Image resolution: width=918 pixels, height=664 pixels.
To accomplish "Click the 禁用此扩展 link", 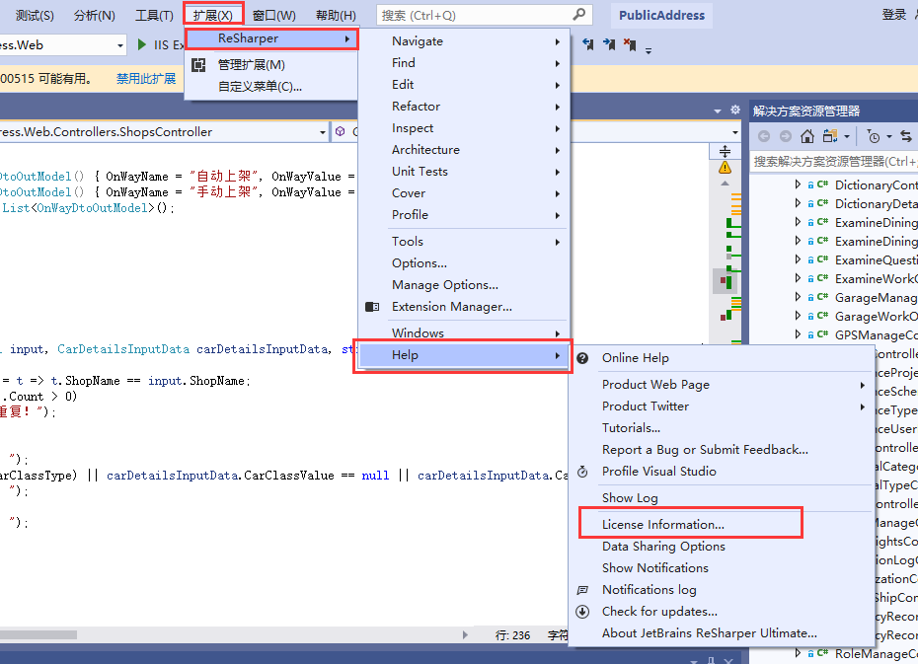I will tap(146, 79).
